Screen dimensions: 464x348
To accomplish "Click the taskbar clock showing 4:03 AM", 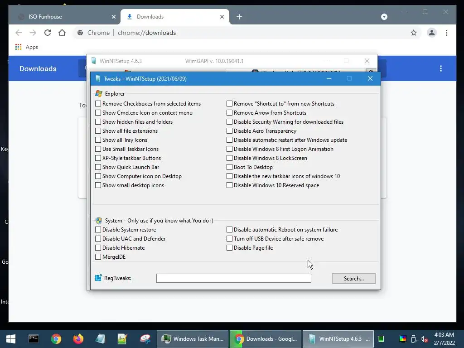I will pyautogui.click(x=444, y=339).
